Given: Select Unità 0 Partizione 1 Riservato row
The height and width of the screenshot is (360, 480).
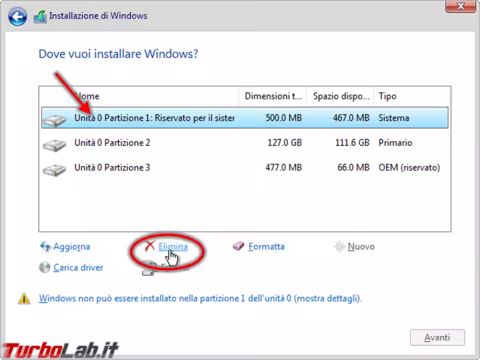Looking at the screenshot, I should (245, 117).
